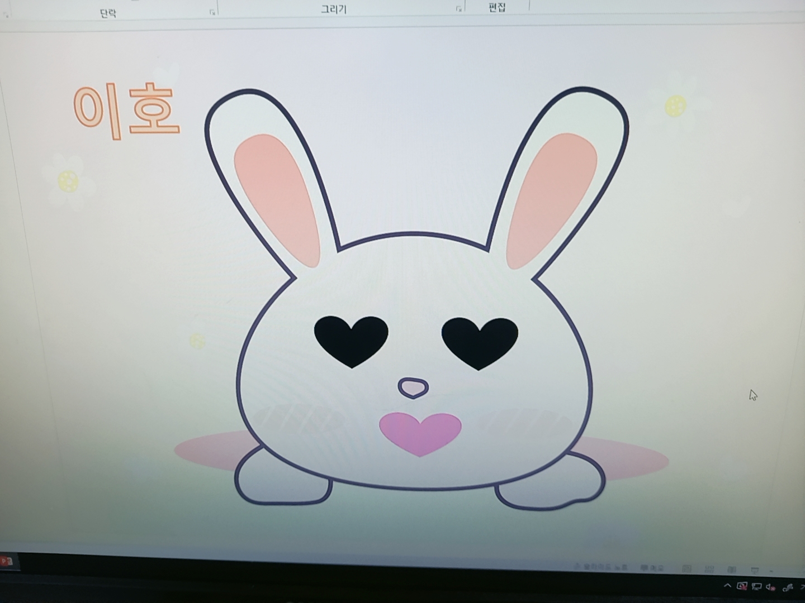The image size is (805, 603).
Task: Select the bunny's right foot shape
Action: click(x=551, y=484)
